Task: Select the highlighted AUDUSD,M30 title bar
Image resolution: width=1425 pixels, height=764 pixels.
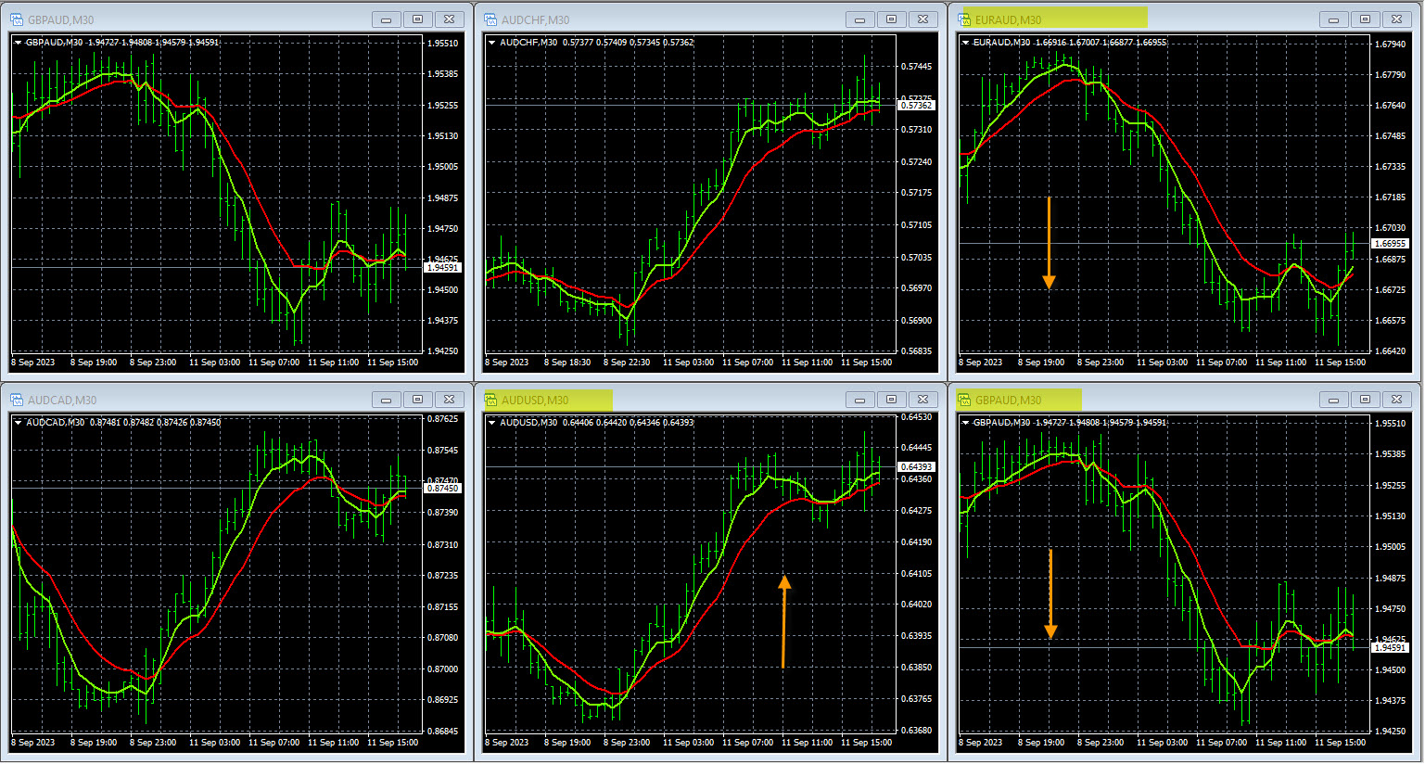Action: (547, 400)
